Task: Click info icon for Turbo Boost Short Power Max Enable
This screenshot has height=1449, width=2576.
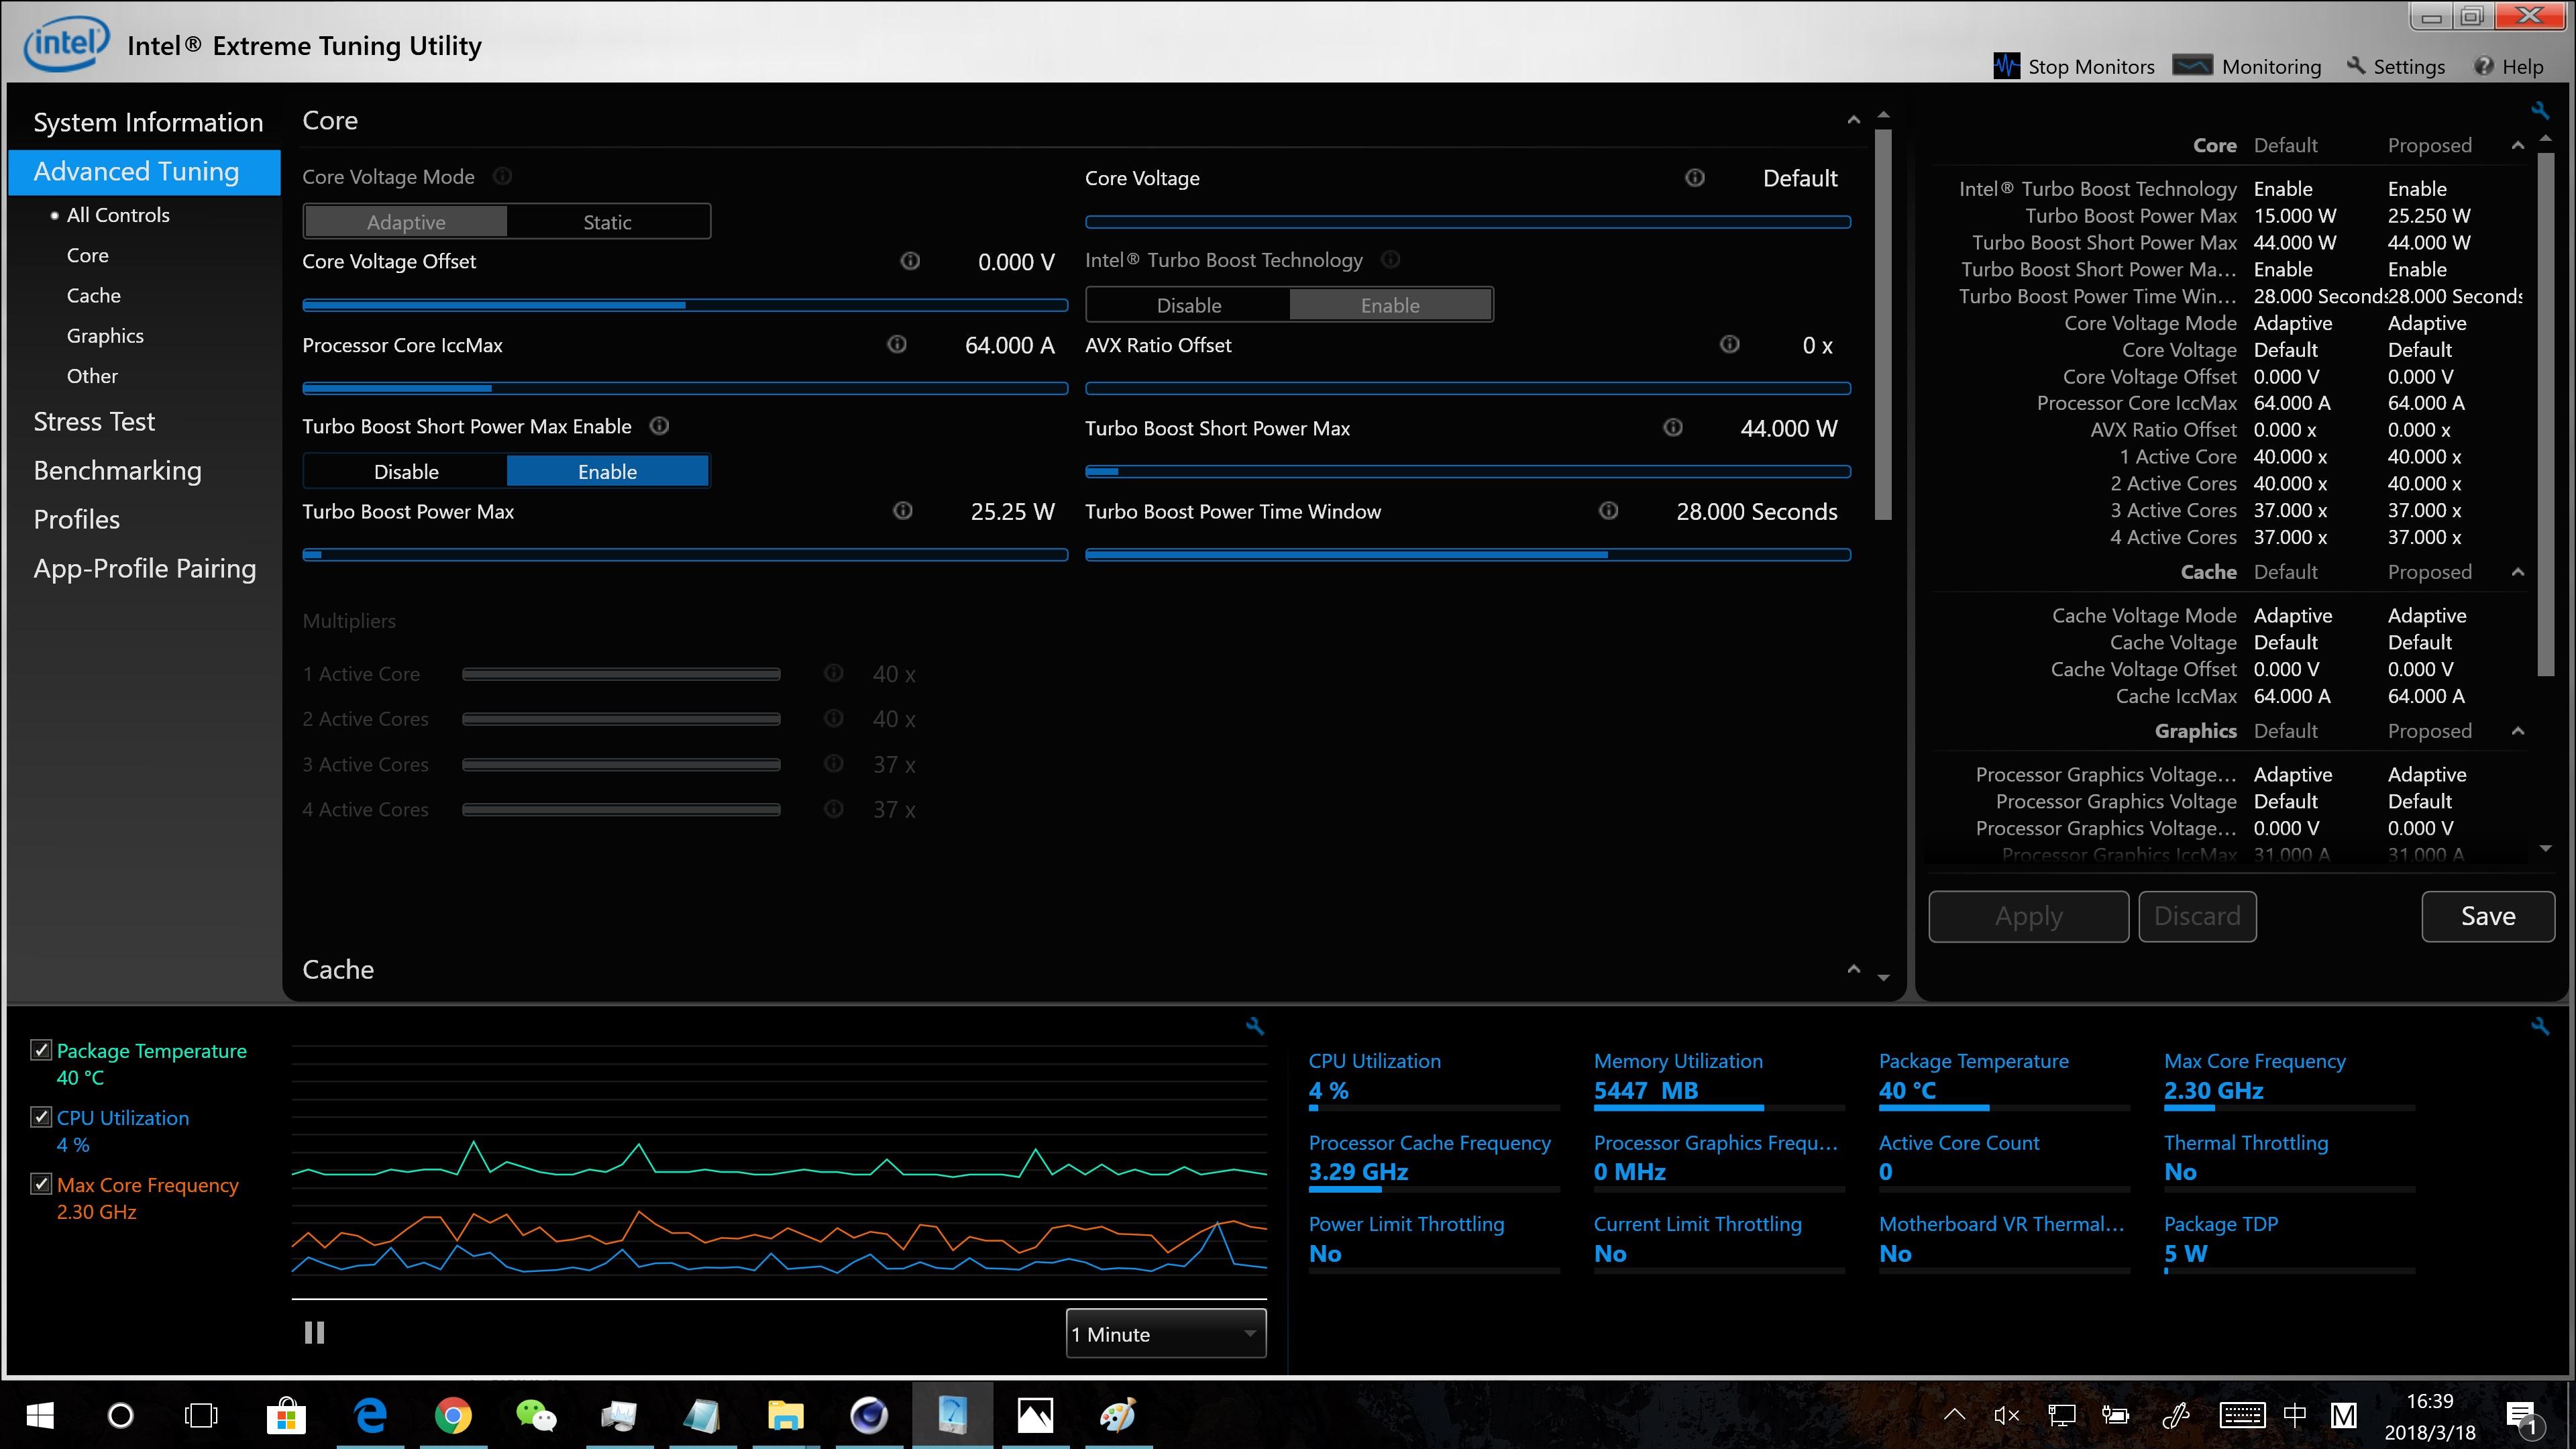Action: point(659,426)
